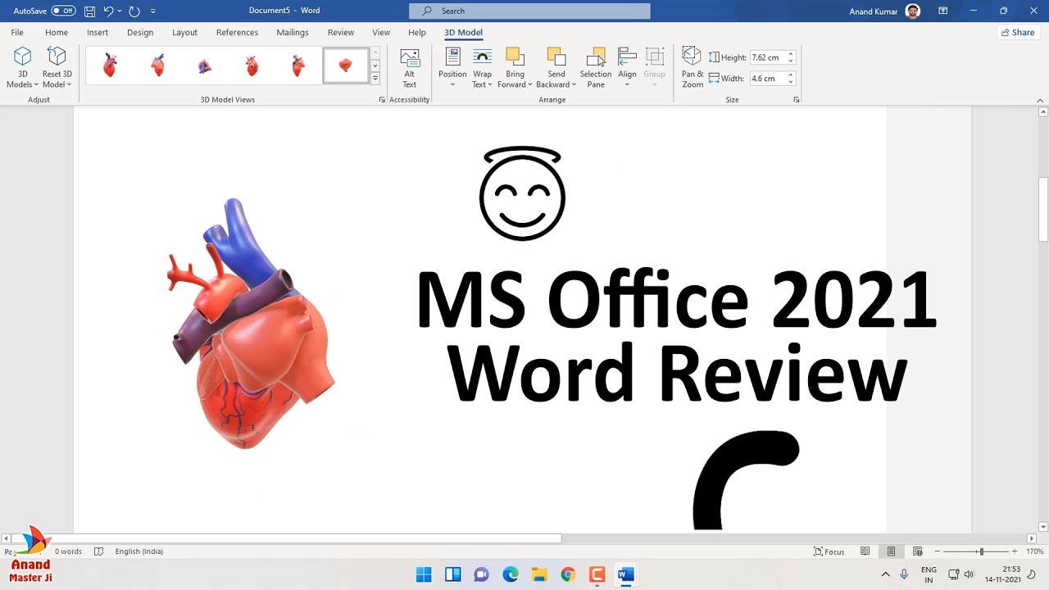Click the Share button

click(1018, 32)
